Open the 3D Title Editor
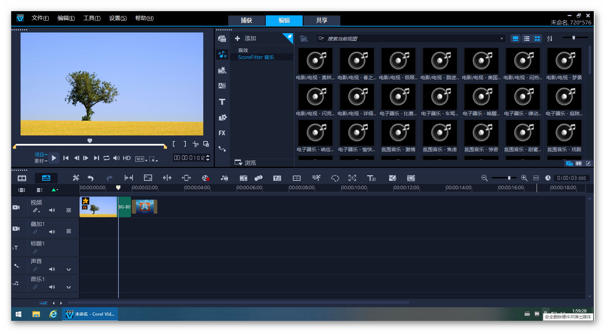This screenshot has height=332, width=606. point(371,178)
